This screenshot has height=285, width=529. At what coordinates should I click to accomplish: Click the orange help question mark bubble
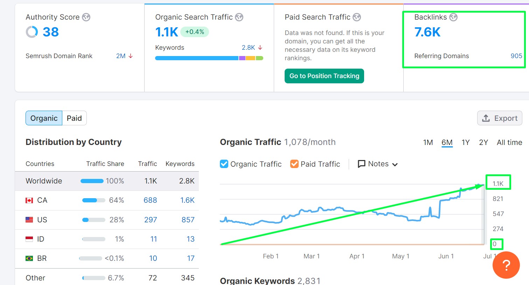(506, 265)
